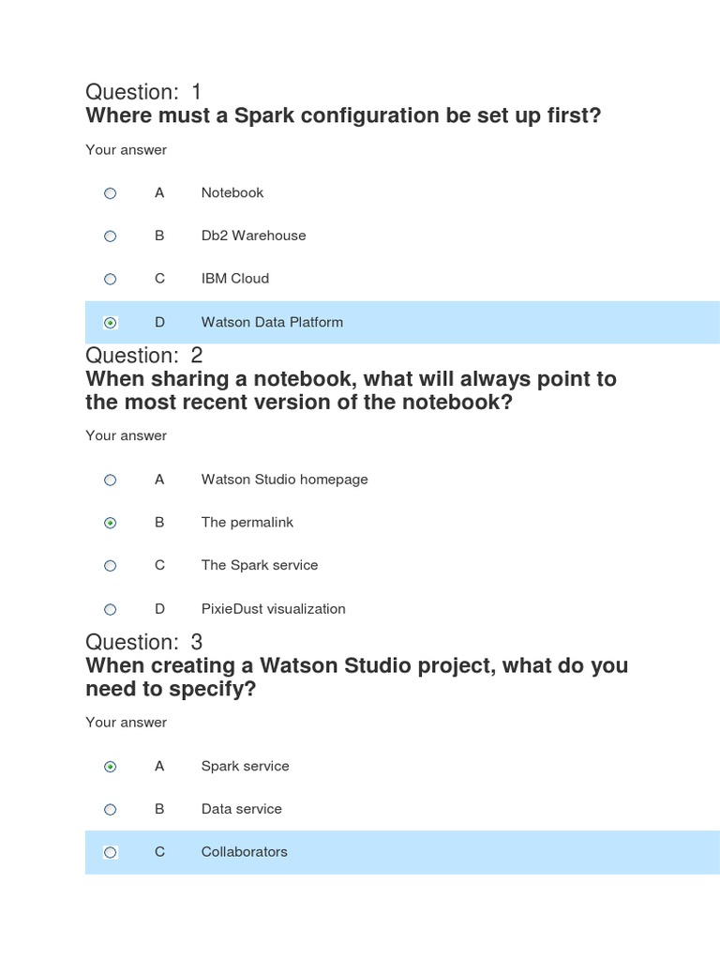The image size is (720, 961).
Task: Click the 'PixieDust visualization' answer text
Action: pos(273,609)
